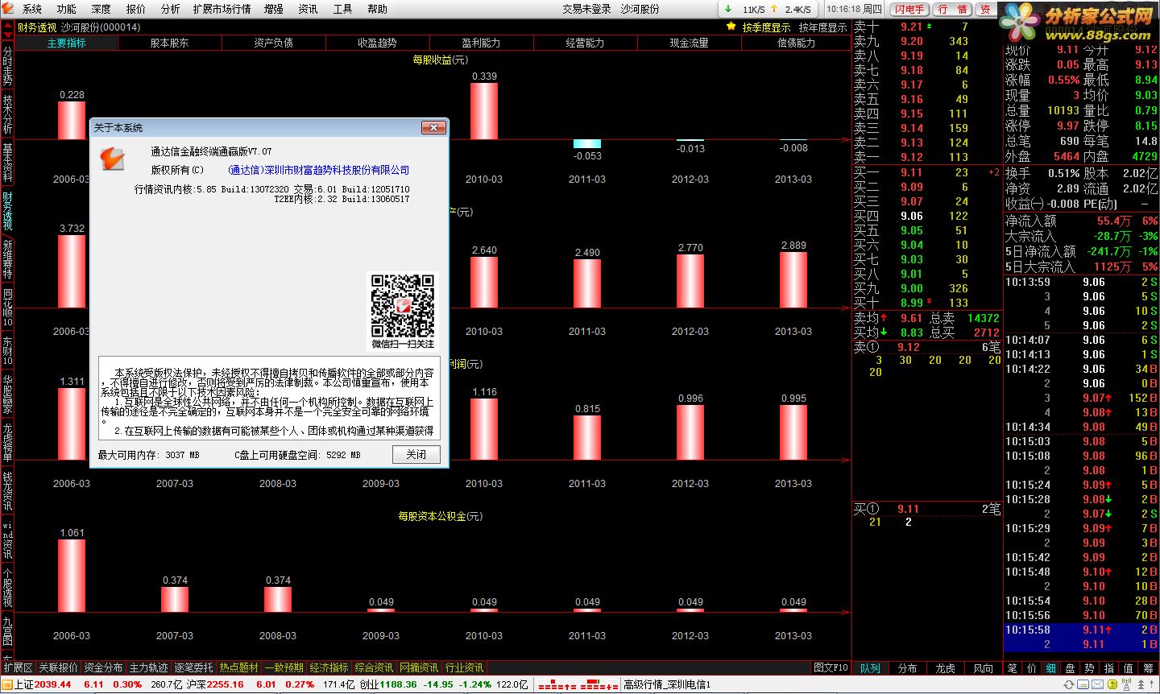Select the 风向 tab under order book
Viewport: 1160px width, 694px height.
983,668
